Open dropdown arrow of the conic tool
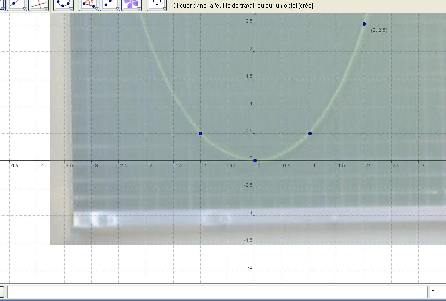The image size is (446, 301). pos(71,9)
